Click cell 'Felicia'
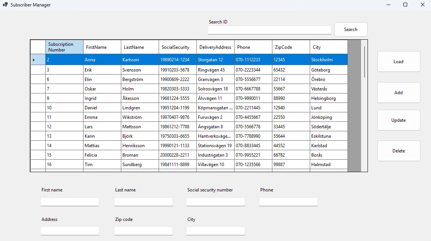This screenshot has height=241, width=431. click(x=102, y=155)
